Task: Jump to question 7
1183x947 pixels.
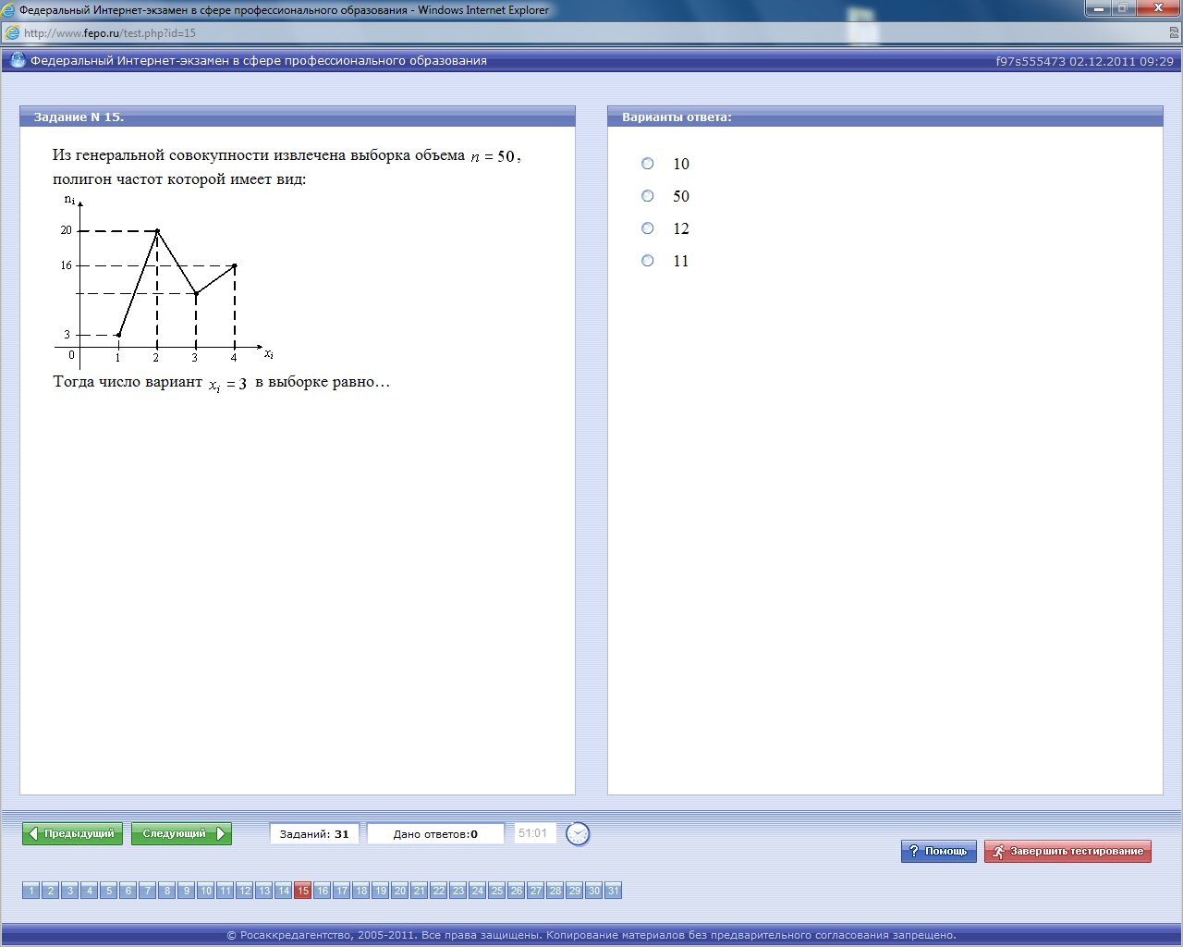Action: click(x=148, y=891)
